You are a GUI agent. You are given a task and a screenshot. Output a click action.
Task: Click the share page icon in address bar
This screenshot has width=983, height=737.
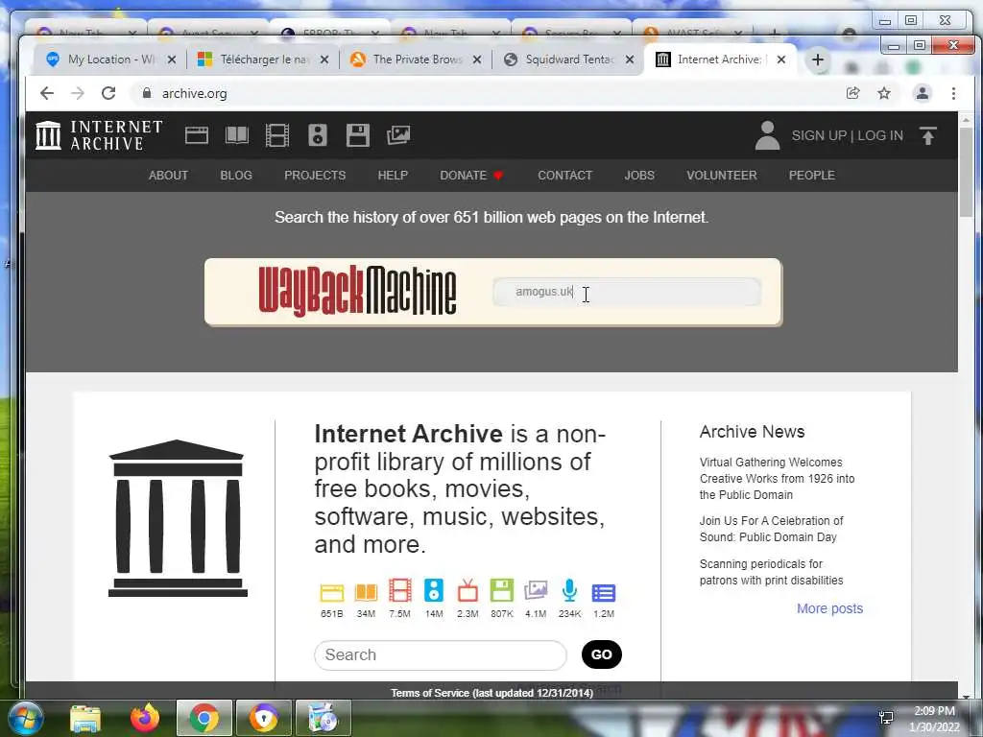click(852, 93)
